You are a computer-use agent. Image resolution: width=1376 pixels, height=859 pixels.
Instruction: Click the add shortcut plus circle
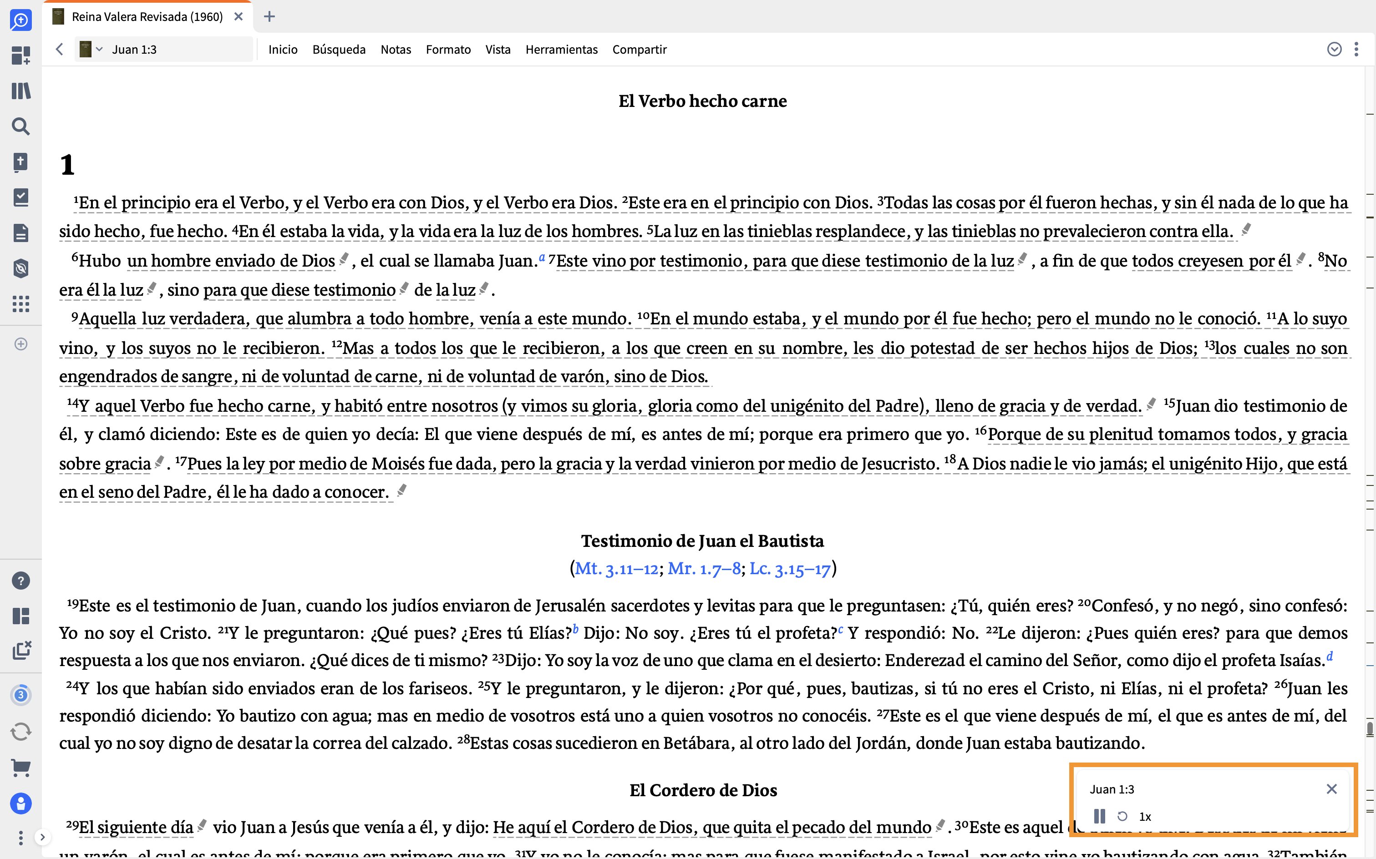pyautogui.click(x=20, y=344)
